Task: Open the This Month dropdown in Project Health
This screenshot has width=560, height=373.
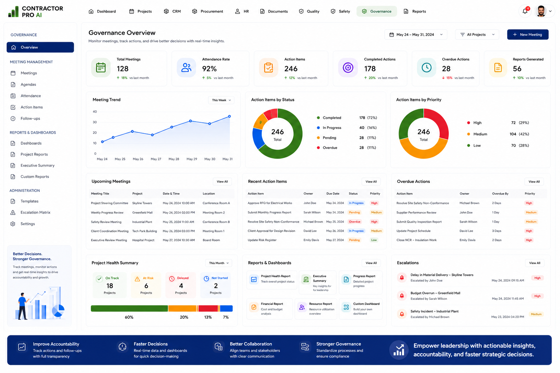Action: coord(219,263)
